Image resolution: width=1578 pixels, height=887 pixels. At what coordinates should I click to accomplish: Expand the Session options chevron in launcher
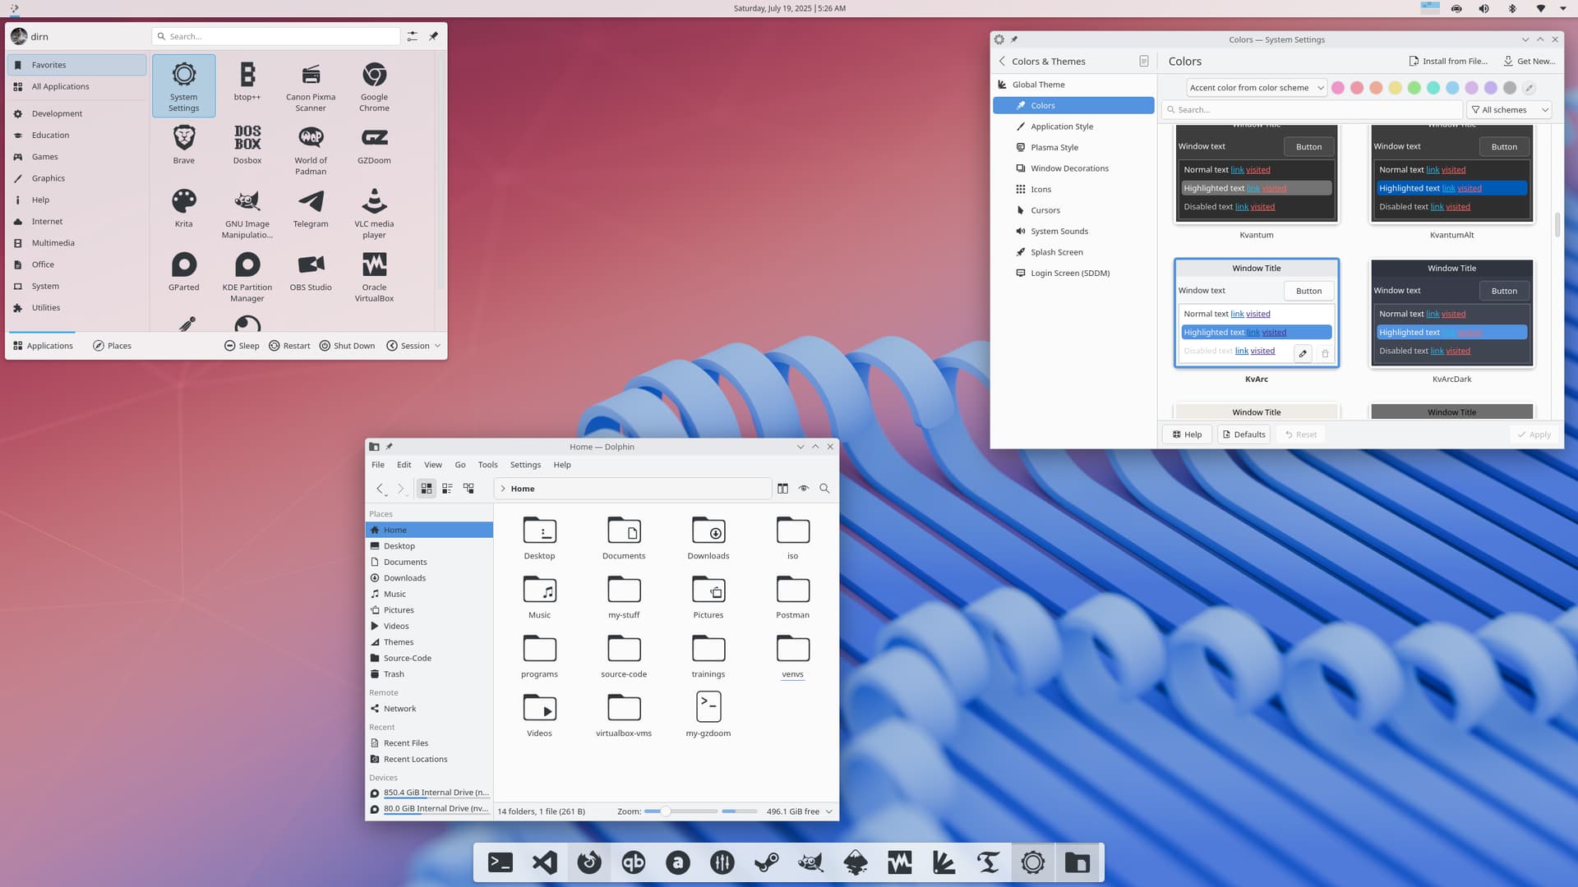[x=437, y=346]
